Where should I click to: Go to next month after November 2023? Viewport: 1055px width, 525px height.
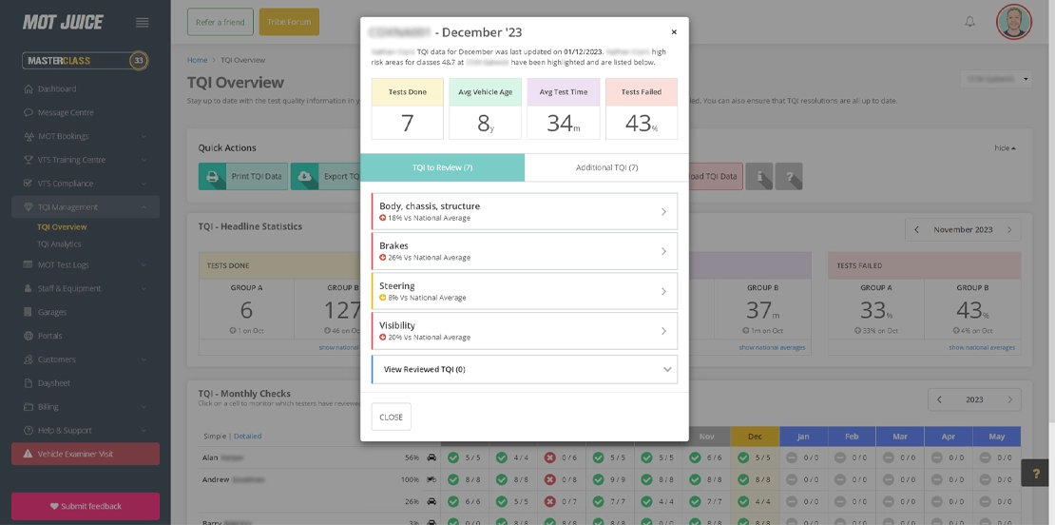point(1009,229)
